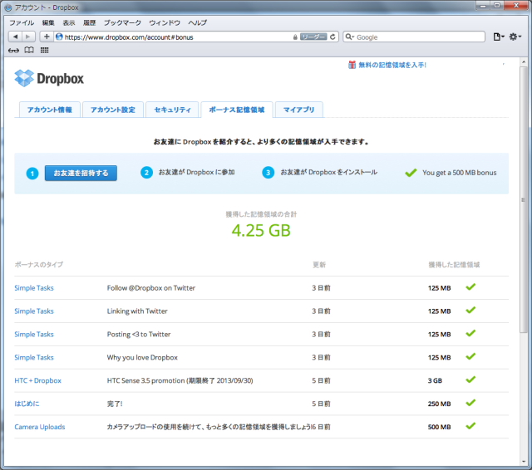Click the HTC Sense 3.5 promotion text

tap(180, 380)
